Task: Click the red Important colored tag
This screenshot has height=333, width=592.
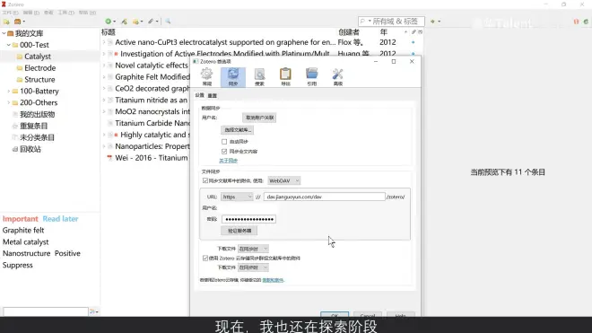Action: [21, 219]
